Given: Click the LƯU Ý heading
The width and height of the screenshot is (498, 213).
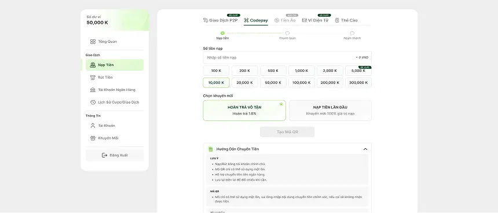Looking at the screenshot, I should [x=214, y=158].
